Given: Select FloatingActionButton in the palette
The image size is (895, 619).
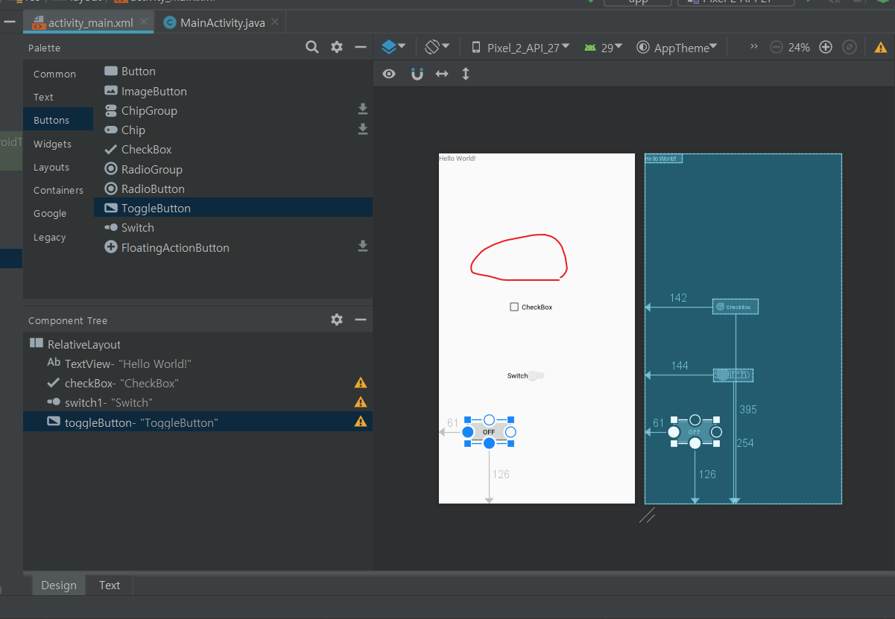Looking at the screenshot, I should (233, 247).
